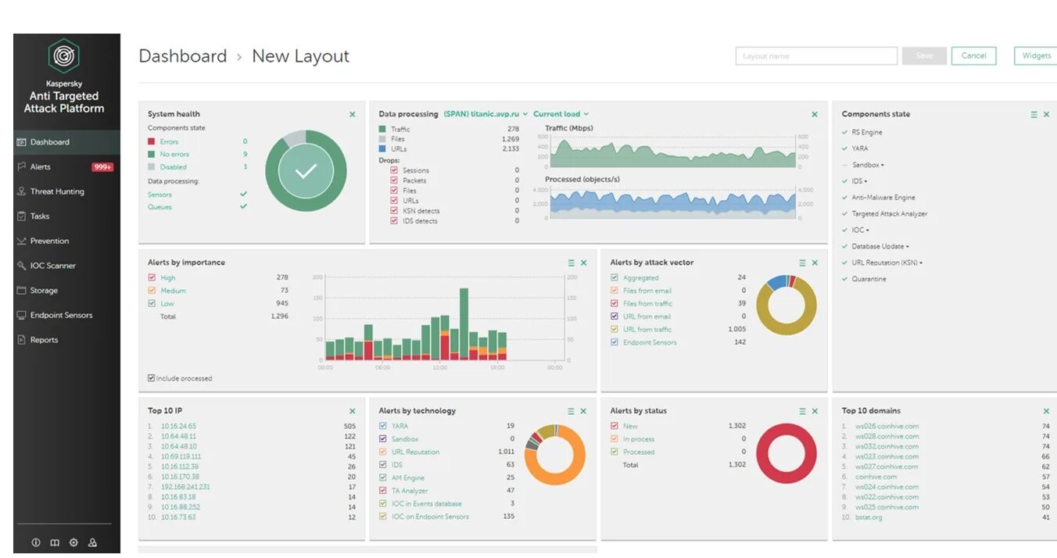Click the green Traffic color swatch
This screenshot has width=1057, height=558.
pos(382,129)
